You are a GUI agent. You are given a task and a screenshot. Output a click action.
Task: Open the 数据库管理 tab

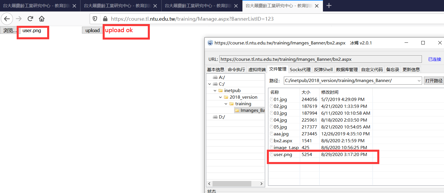click(347, 69)
